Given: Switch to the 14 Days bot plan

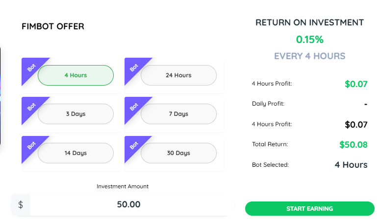Looking at the screenshot, I should click(x=76, y=153).
